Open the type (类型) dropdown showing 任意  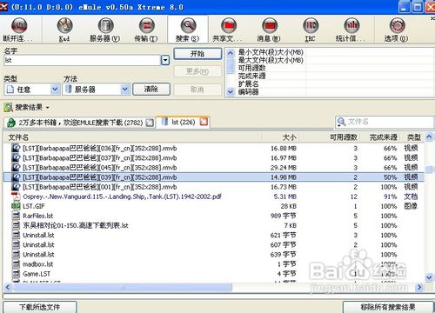[55, 90]
